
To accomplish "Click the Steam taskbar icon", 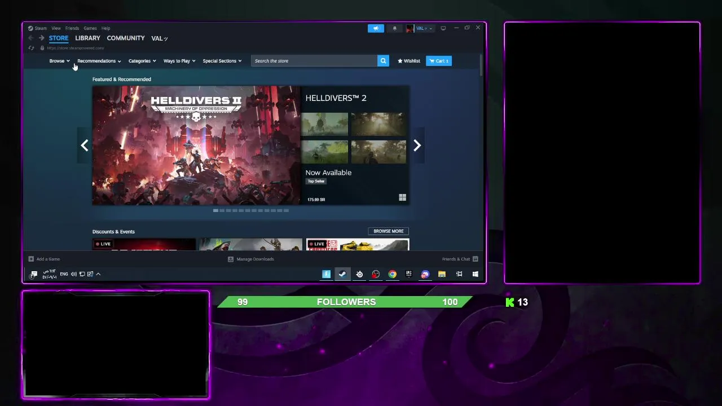I will 342,274.
